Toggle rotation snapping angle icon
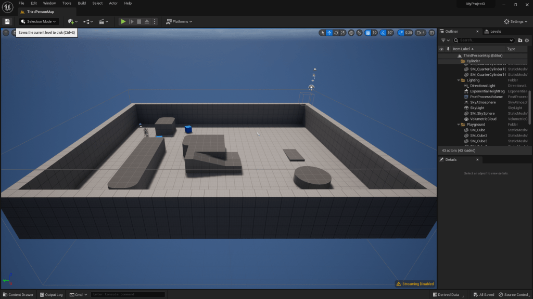533x299 pixels. [384, 33]
